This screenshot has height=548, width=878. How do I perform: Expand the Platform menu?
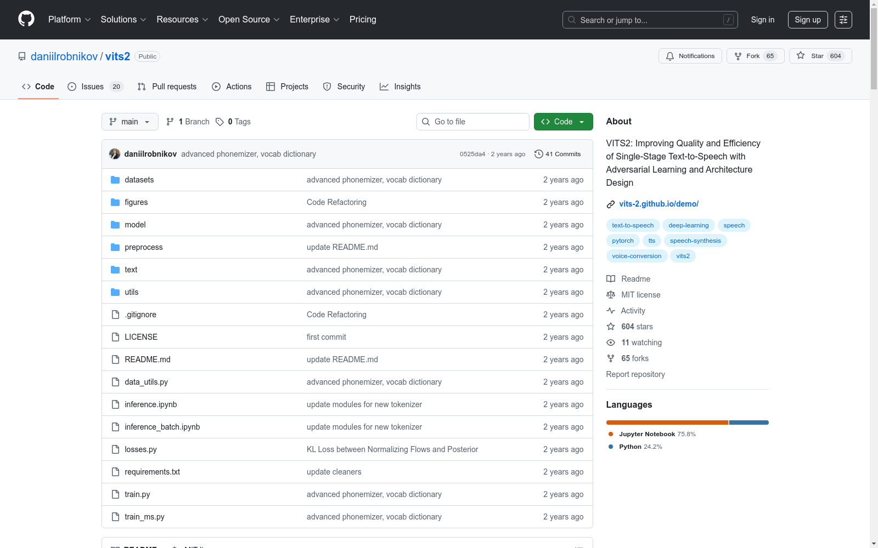coord(70,20)
